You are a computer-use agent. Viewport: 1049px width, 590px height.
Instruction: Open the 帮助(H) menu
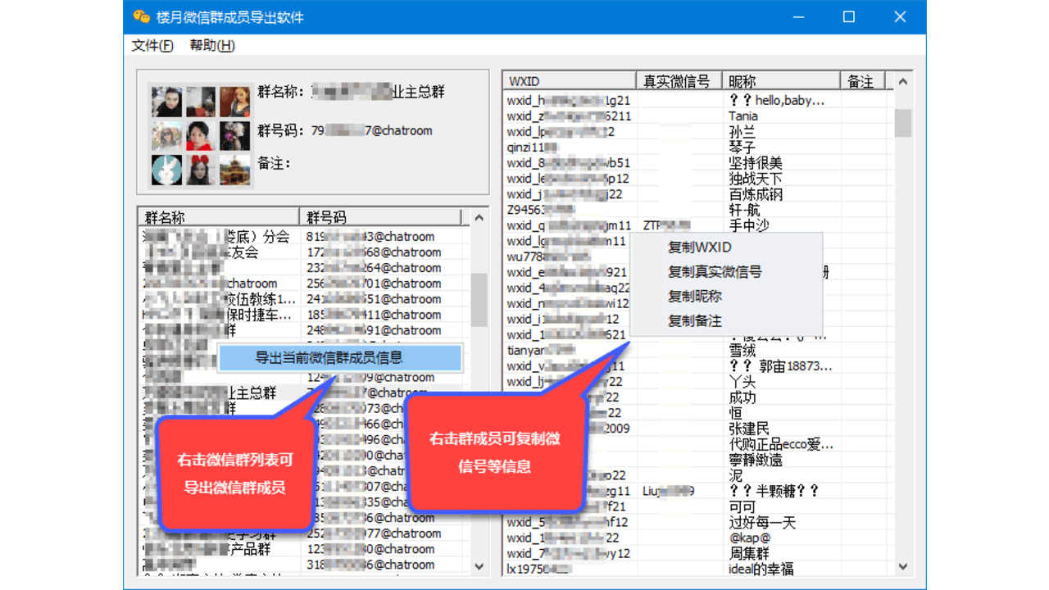click(x=211, y=46)
